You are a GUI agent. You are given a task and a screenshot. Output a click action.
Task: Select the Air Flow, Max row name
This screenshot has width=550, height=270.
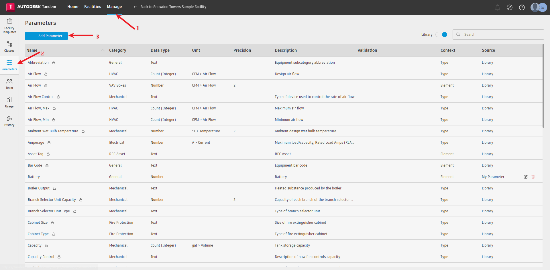pyautogui.click(x=38, y=108)
